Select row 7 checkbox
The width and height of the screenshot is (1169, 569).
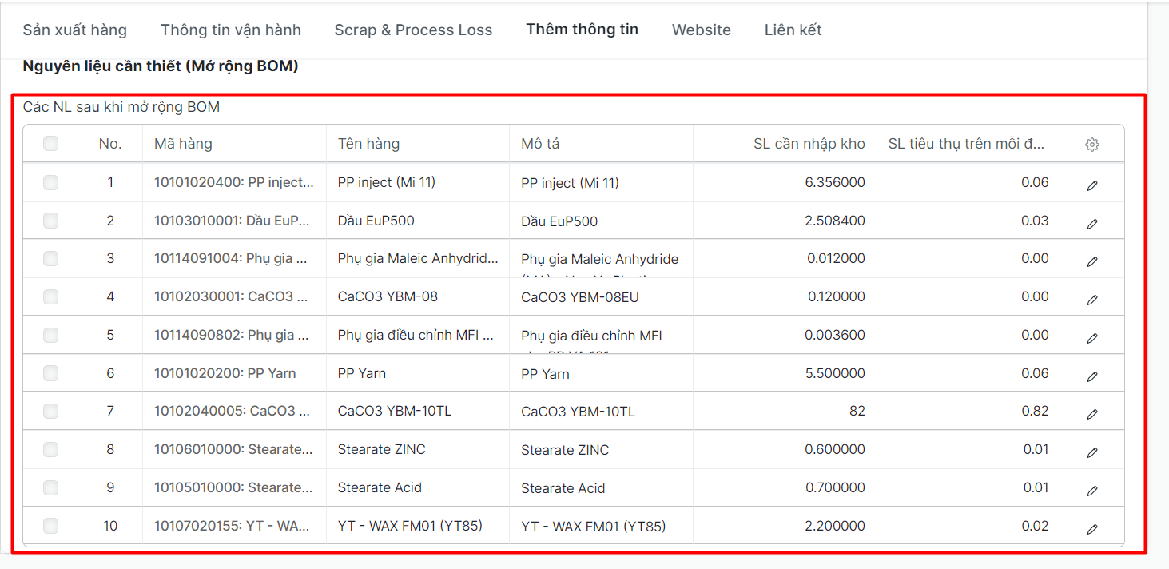click(x=50, y=411)
